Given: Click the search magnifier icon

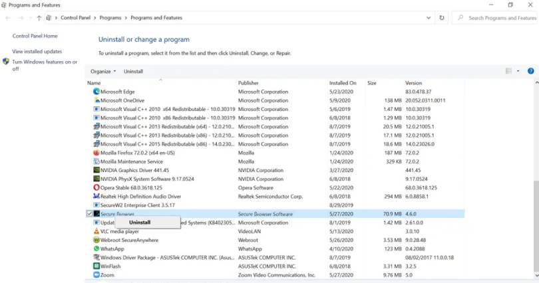Looking at the screenshot, I should pyautogui.click(x=460, y=17).
